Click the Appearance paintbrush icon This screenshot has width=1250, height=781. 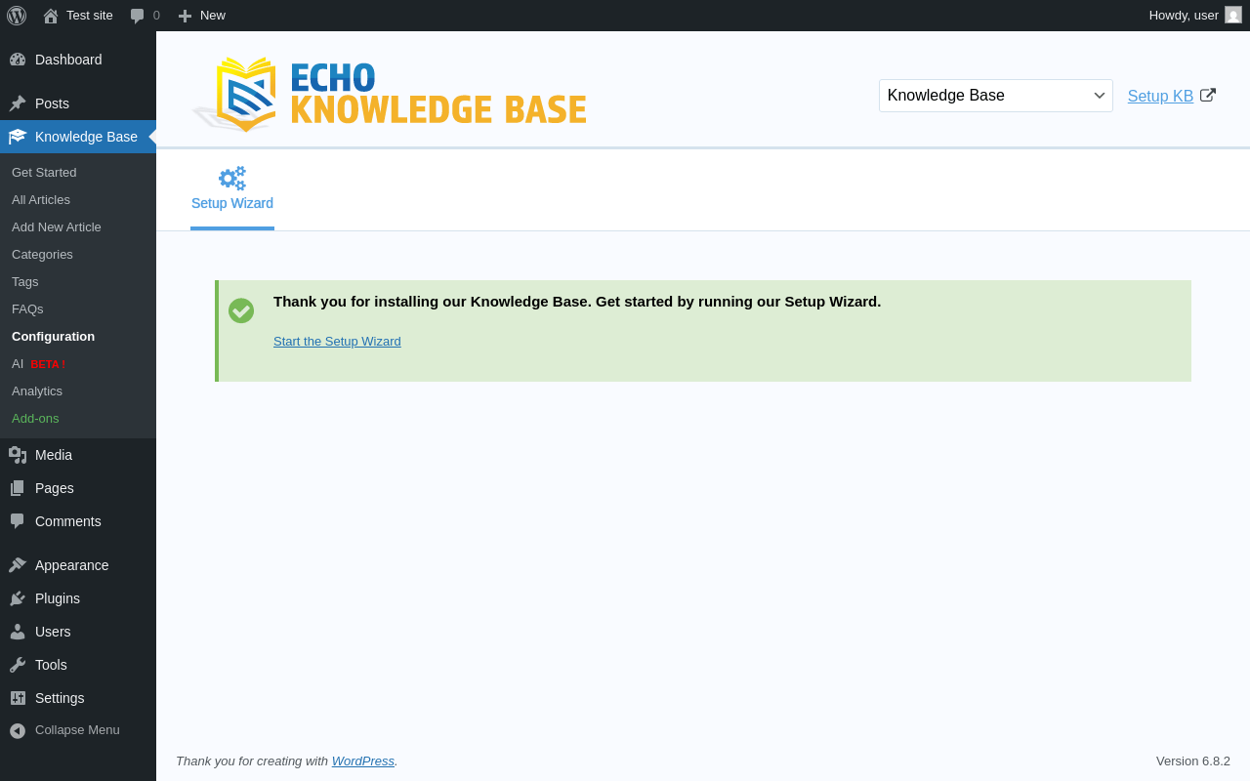tap(18, 565)
